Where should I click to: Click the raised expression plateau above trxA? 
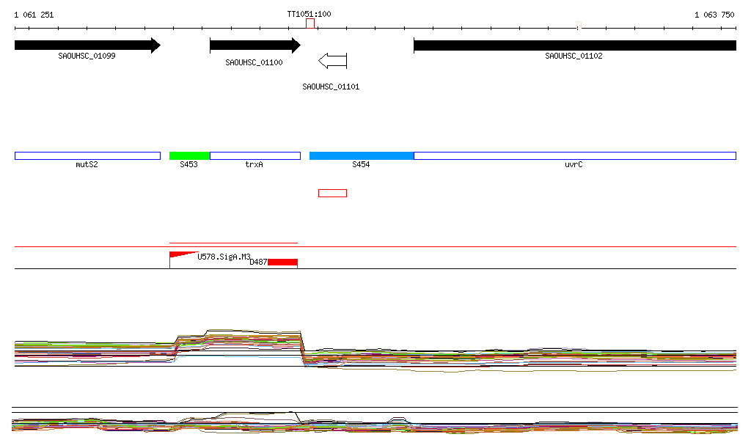[x=253, y=334]
